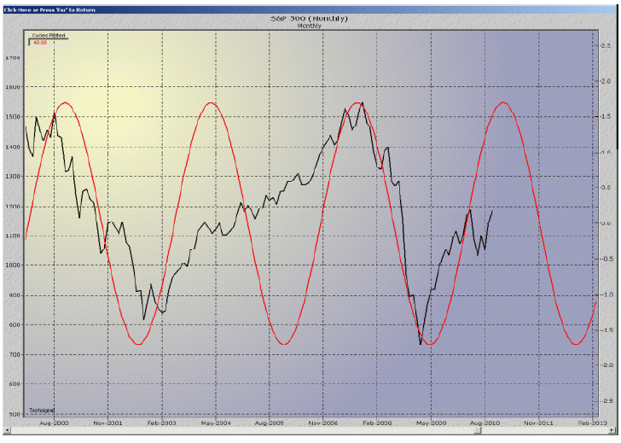Image resolution: width=621 pixels, height=443 pixels.
Task: Click the 'Monthly' subtitle under chart title
Action: pos(308,26)
